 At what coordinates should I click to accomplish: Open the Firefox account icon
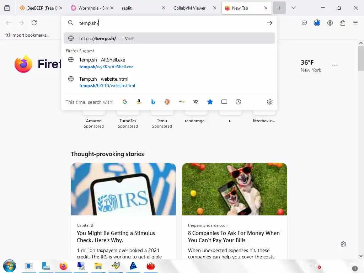point(330,23)
